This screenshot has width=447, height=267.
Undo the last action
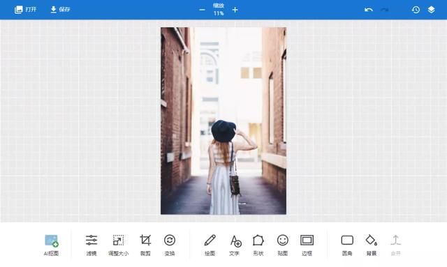pyautogui.click(x=369, y=10)
